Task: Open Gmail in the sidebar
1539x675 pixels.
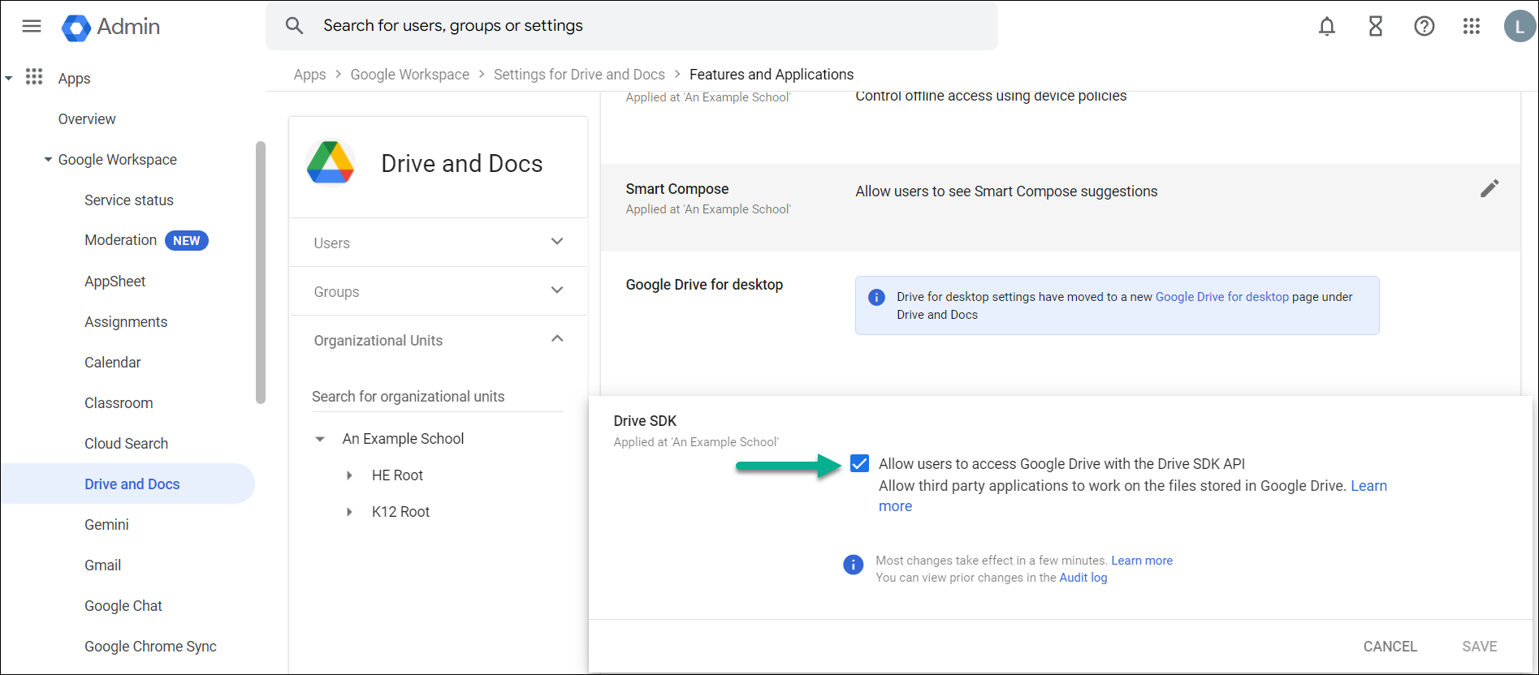Action: click(102, 565)
